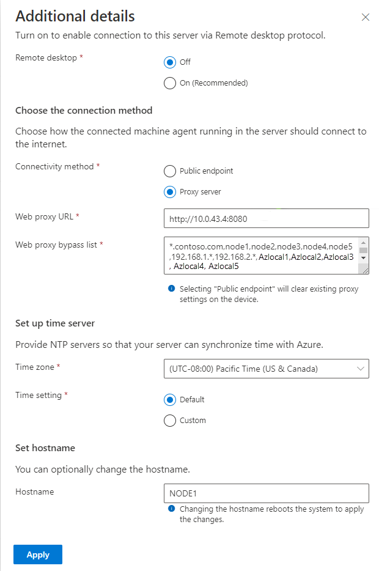Click the Additional details heading
The height and width of the screenshot is (571, 379).
(75, 17)
